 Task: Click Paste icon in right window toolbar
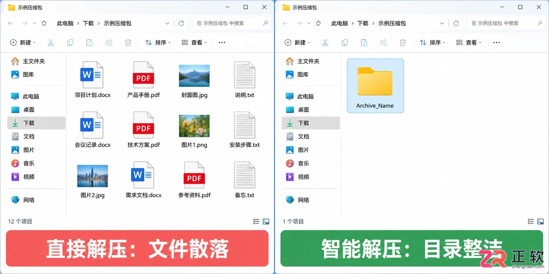pos(364,43)
